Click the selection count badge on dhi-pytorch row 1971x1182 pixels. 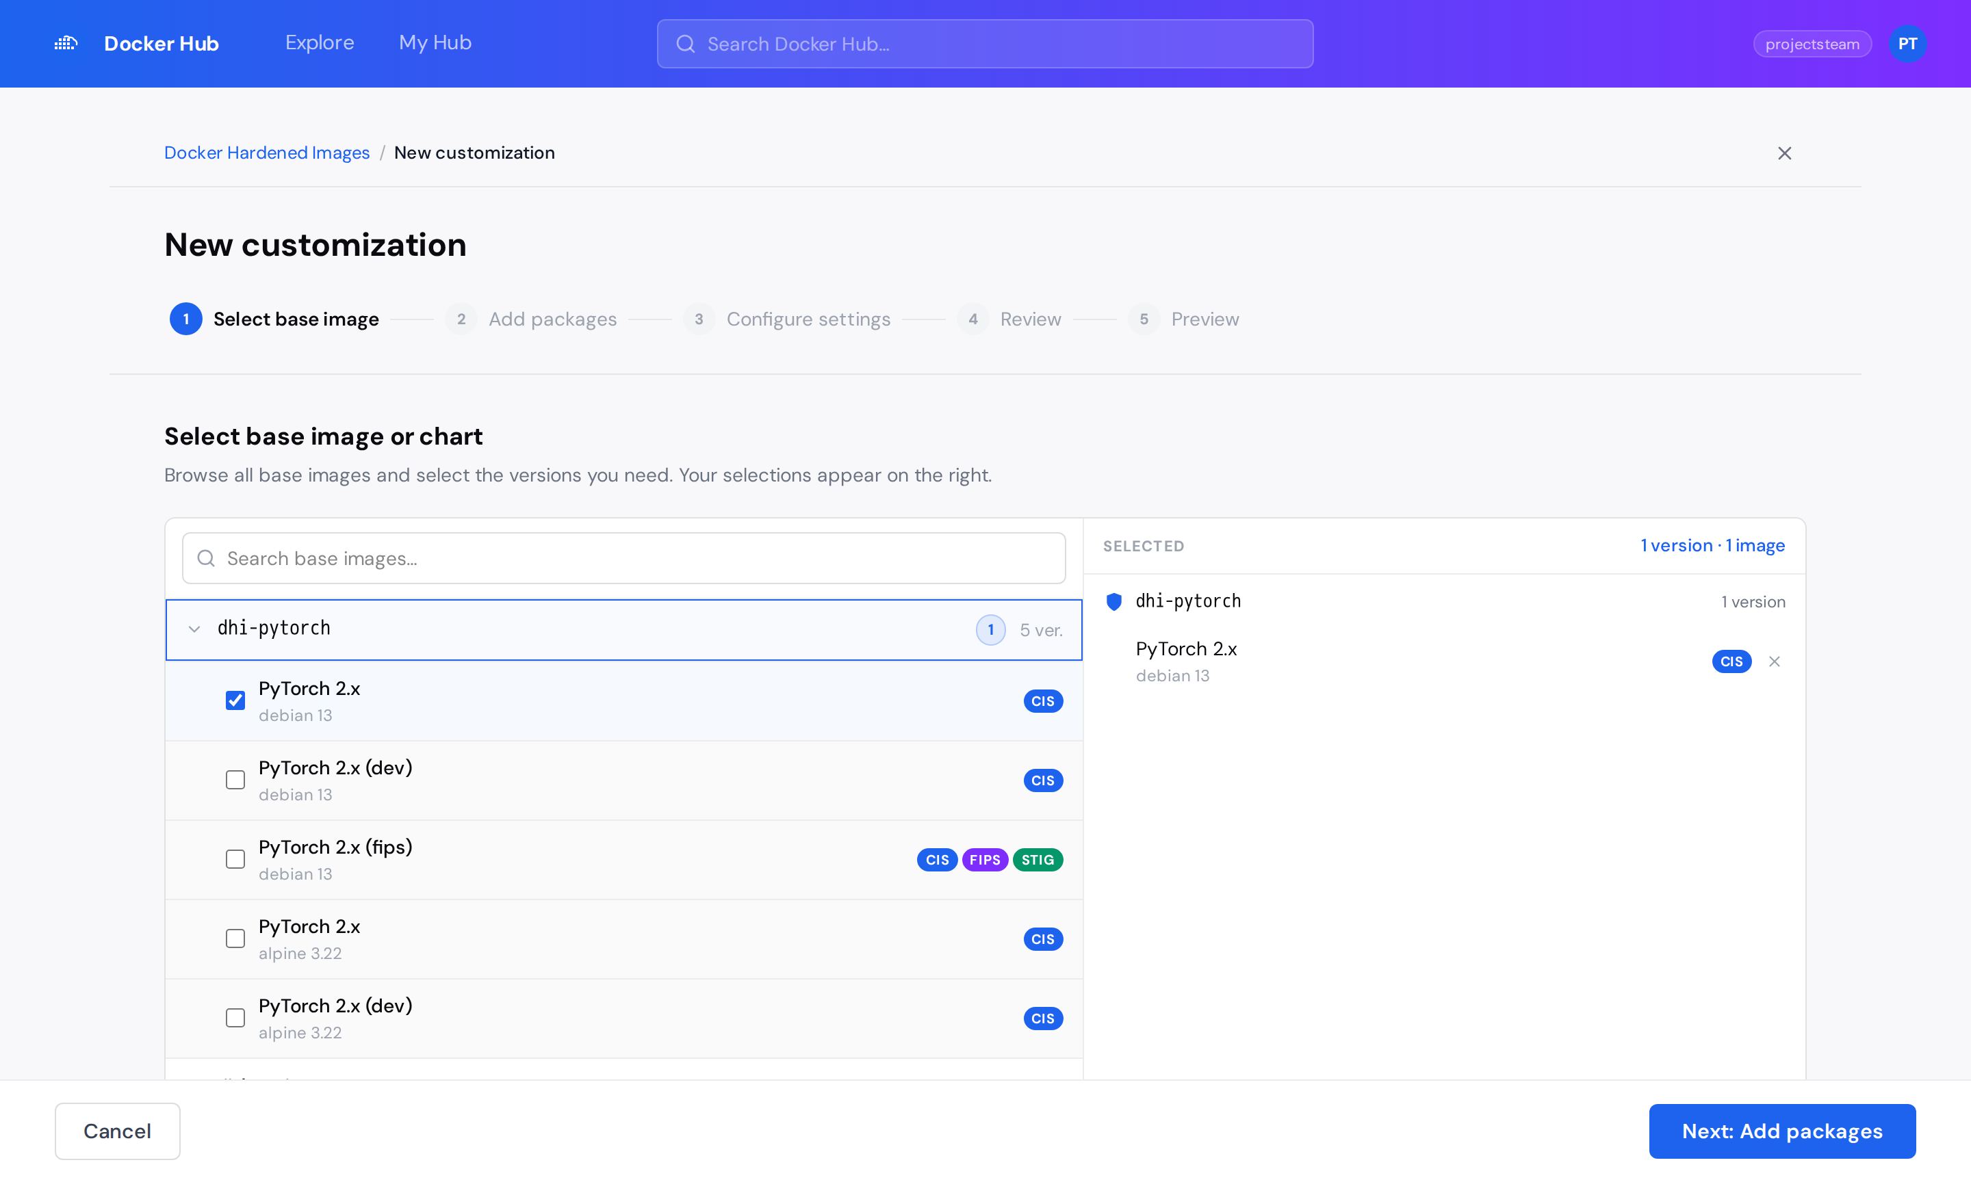coord(990,630)
